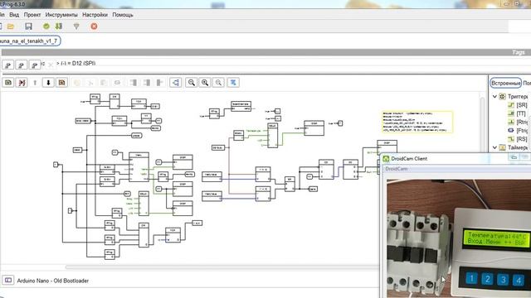Click the green checkmark verify icon
Screen dimensions: 531x298
(46, 26)
